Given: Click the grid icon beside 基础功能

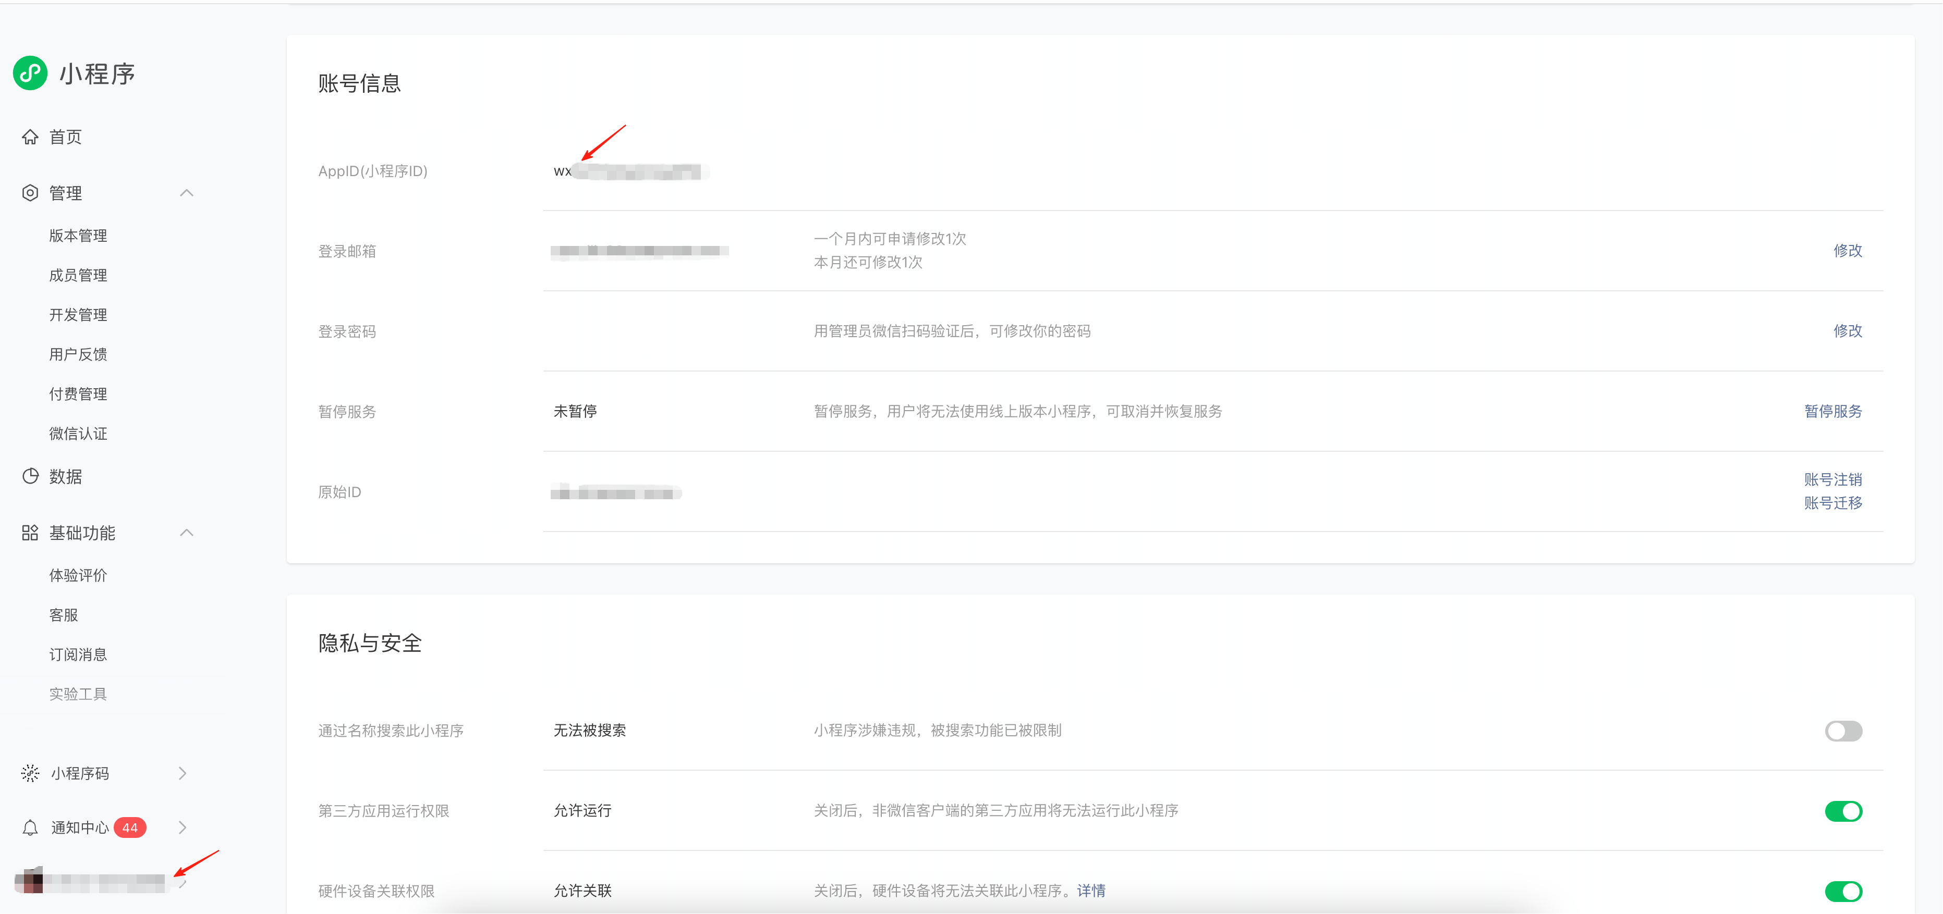Looking at the screenshot, I should pos(30,533).
